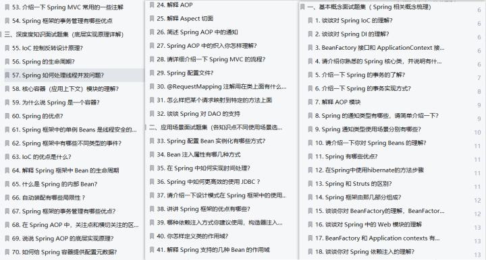Open '68. 在 Spring AOP 中, 关注点和横切关注的区...'
This screenshot has height=260, width=486.
76,225
